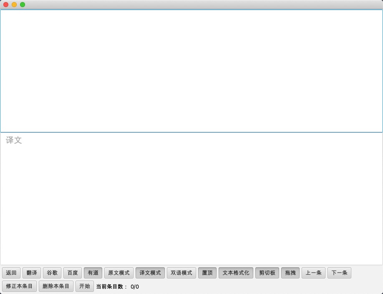This screenshot has height=294, width=383.
Task: Go to previous entry with 上一条
Action: pyautogui.click(x=314, y=273)
